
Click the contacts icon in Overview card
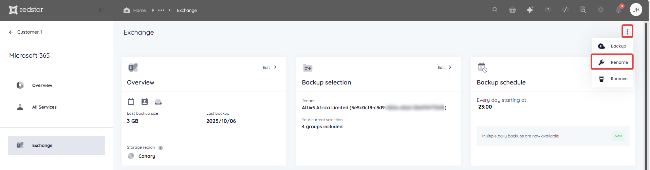coord(145,101)
